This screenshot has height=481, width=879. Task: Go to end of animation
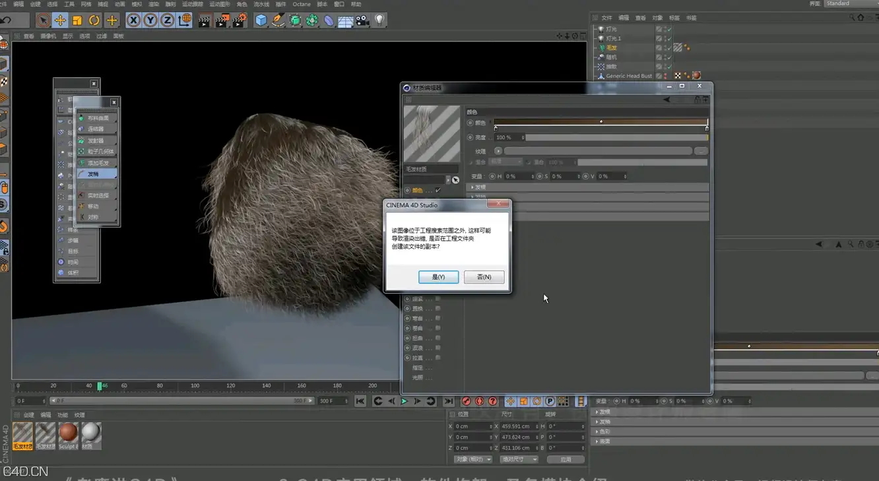pos(449,401)
